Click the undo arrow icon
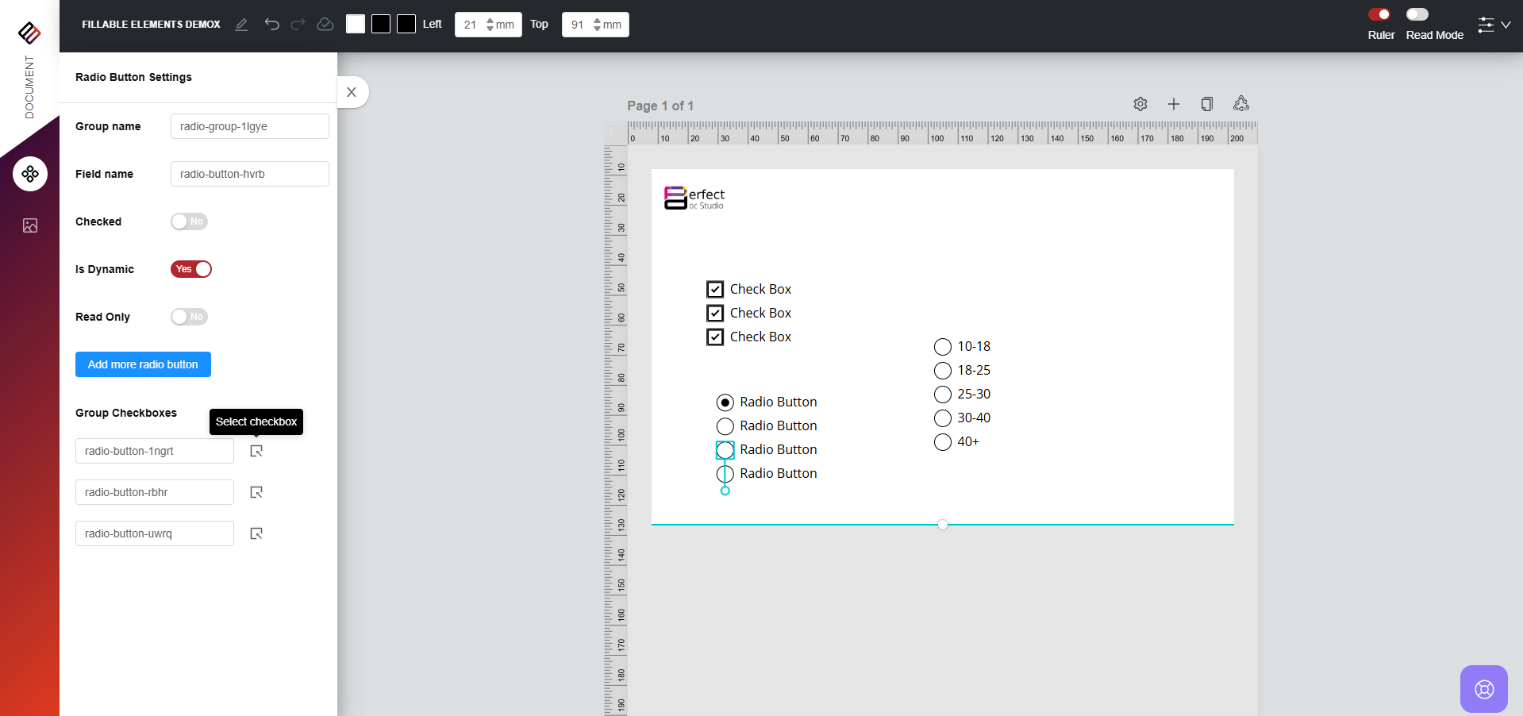The width and height of the screenshot is (1523, 716). click(271, 25)
